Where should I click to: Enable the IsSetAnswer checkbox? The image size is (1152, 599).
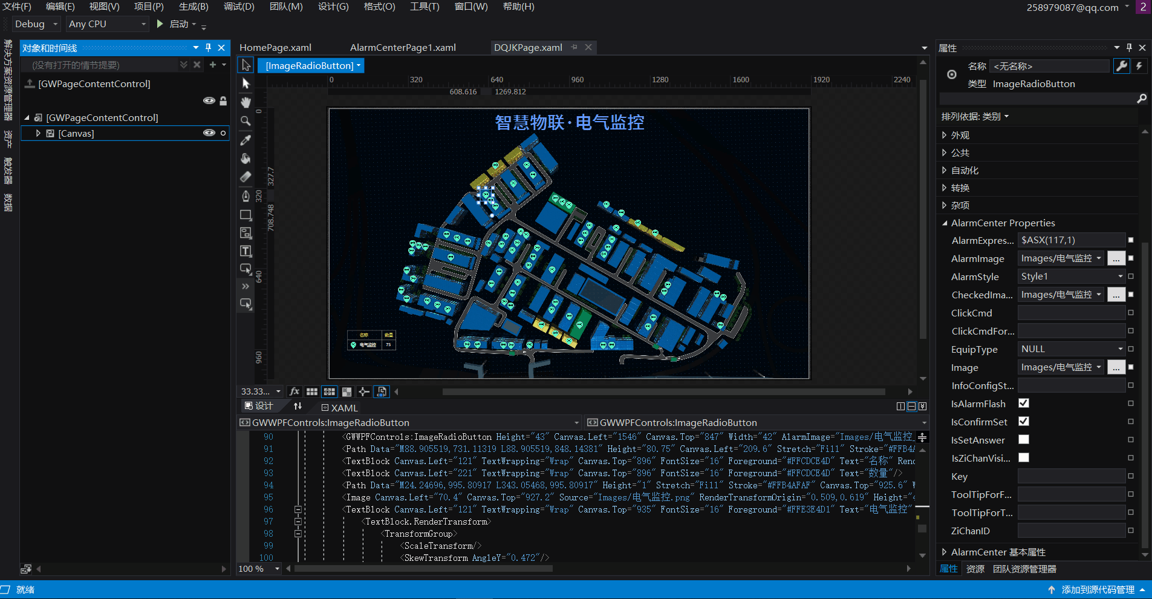[1024, 439]
